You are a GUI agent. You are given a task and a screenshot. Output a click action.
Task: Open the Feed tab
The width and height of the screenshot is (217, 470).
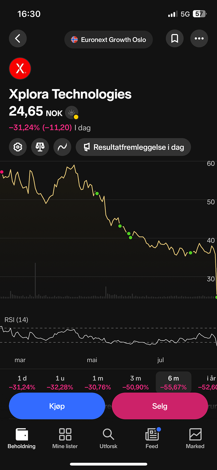(x=152, y=438)
